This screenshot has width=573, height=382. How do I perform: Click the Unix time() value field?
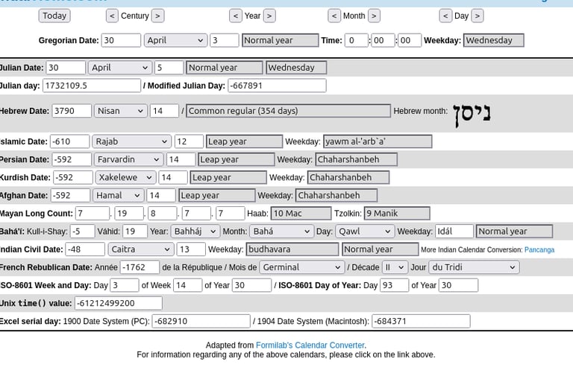click(119, 303)
